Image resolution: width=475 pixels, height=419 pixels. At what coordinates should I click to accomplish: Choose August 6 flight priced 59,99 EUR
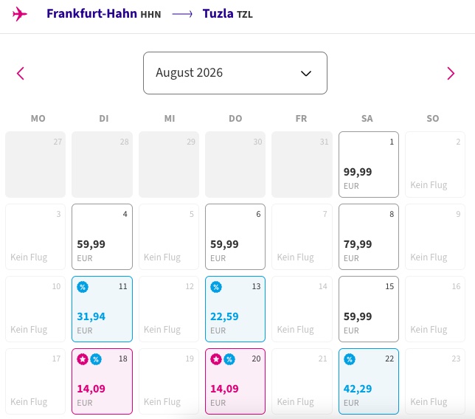pyautogui.click(x=235, y=237)
